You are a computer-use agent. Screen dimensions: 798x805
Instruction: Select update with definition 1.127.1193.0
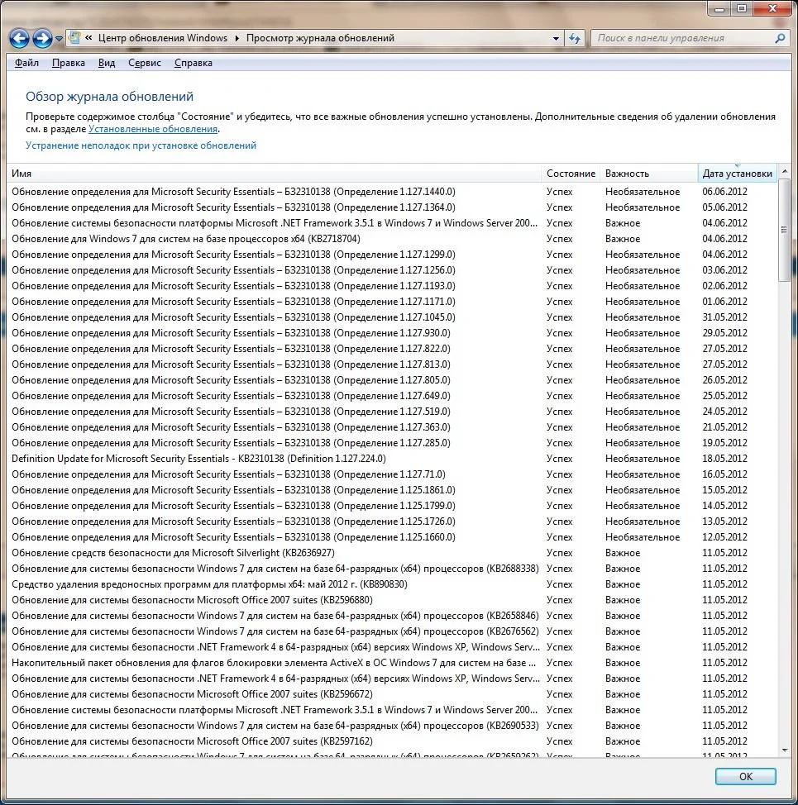click(392, 286)
